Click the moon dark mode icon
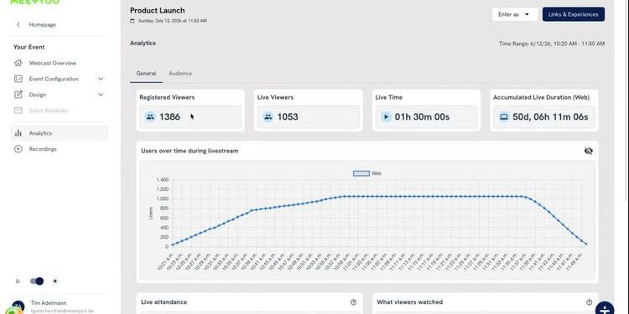The height and width of the screenshot is (314, 629). point(18,281)
